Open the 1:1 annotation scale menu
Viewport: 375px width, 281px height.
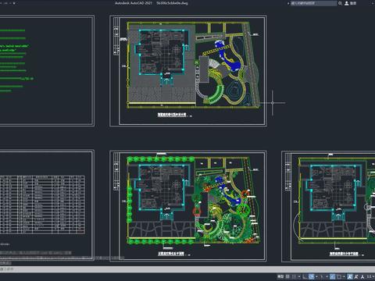(x=370, y=276)
